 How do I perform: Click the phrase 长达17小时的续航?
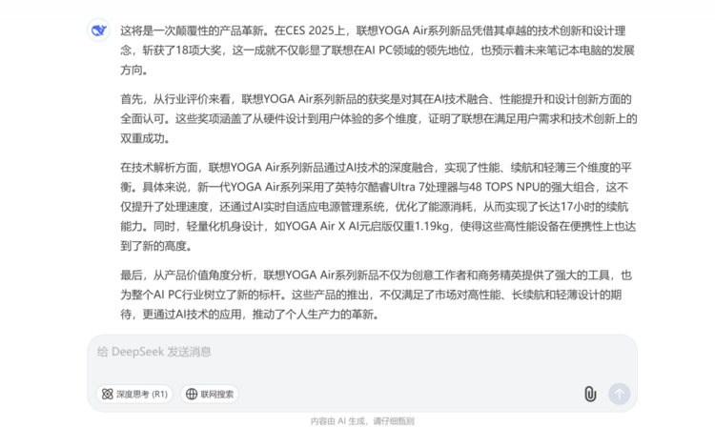583,207
